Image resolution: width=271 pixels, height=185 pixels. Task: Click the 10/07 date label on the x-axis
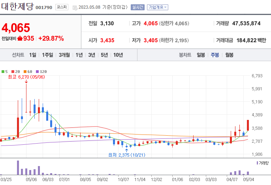[x=123, y=179]
